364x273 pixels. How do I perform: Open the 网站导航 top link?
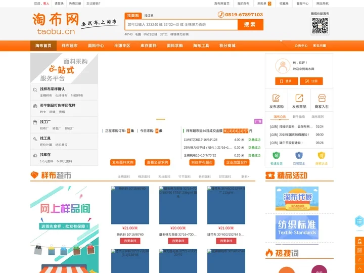[x=323, y=4]
